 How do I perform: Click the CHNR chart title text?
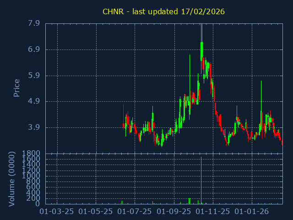click(x=163, y=11)
